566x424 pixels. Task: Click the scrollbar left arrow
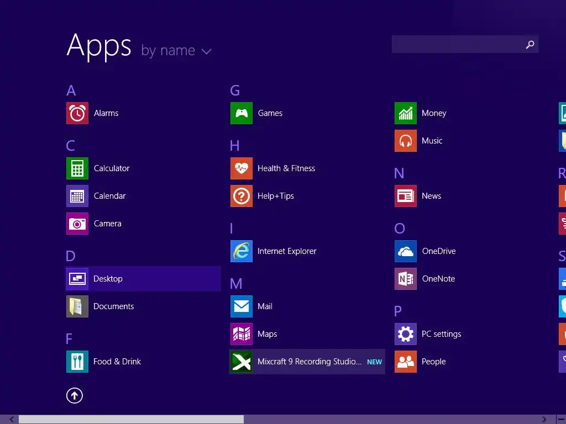click(x=12, y=420)
